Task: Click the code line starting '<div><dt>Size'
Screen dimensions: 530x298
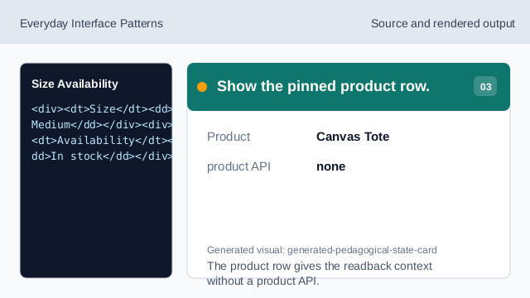Action: 102,109
